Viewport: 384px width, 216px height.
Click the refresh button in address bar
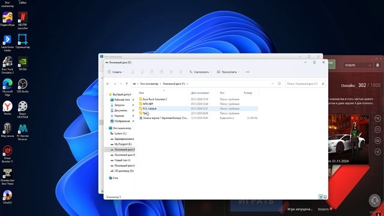[280, 84]
